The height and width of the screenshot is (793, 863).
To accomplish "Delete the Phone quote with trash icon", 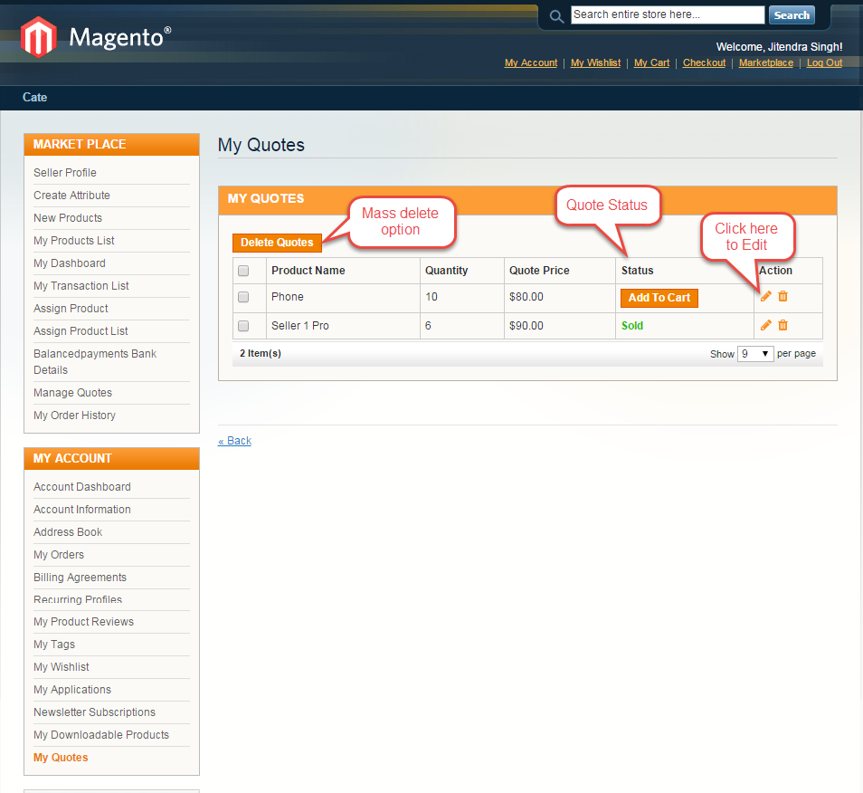I will [782, 296].
